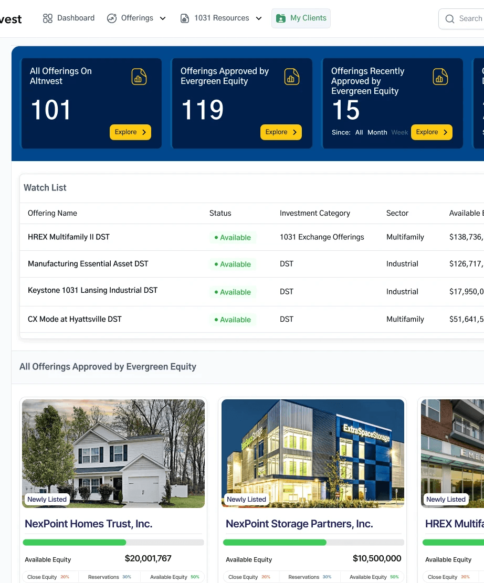
Task: Click Multifamily sector cell in CX Mode row
Action: point(405,320)
